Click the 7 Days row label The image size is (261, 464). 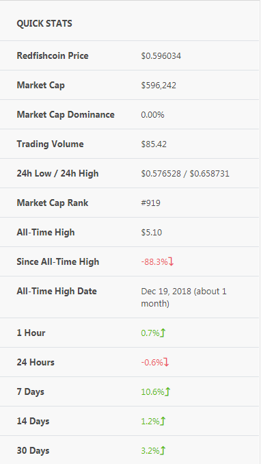[x=31, y=391]
